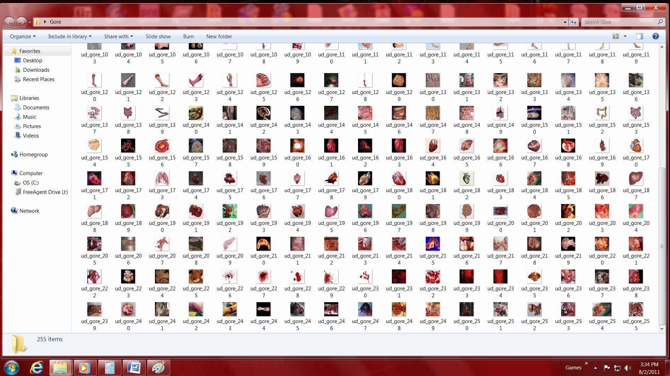Image resolution: width=670 pixels, height=376 pixels.
Task: Launch Internet Explorer from the taskbar
Action: [36, 368]
